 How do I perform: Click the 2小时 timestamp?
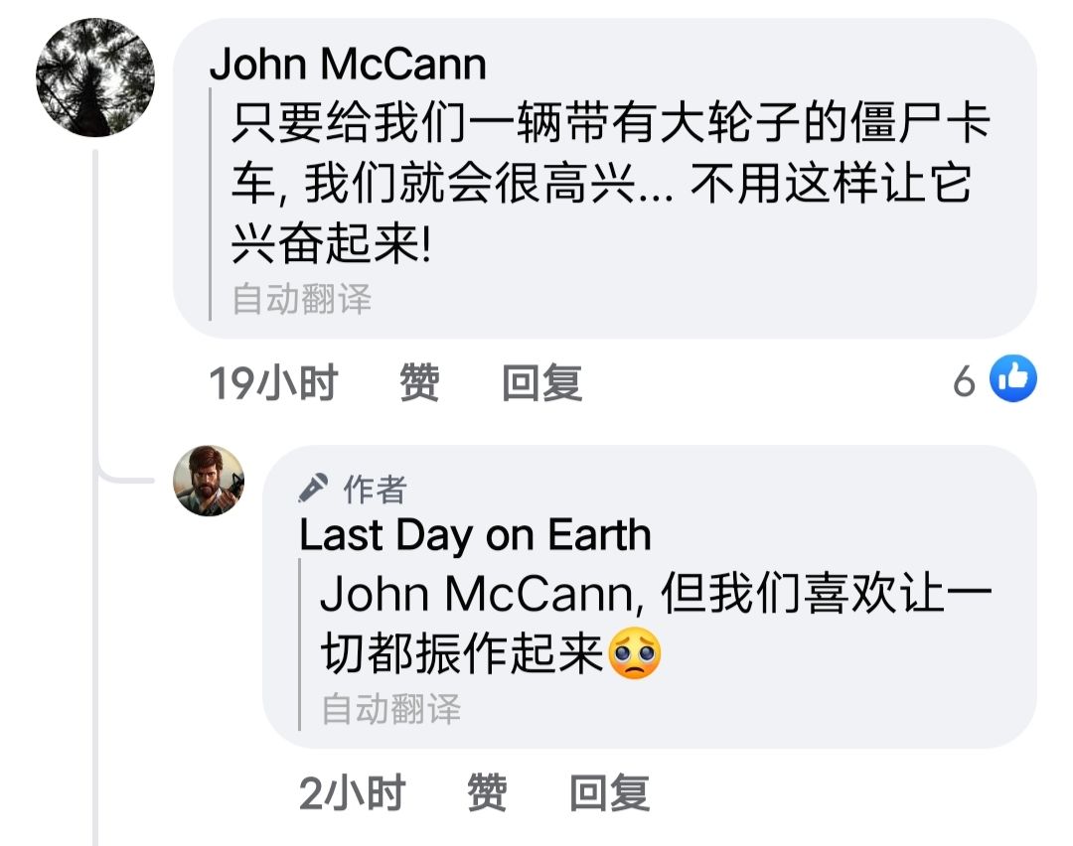pyautogui.click(x=353, y=793)
